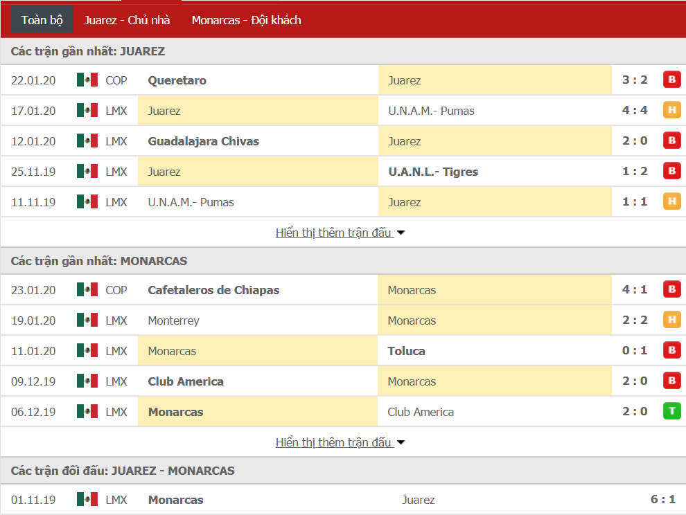The width and height of the screenshot is (686, 515).
Task: Open Club America home team on 09.12.19
Action: [186, 381]
